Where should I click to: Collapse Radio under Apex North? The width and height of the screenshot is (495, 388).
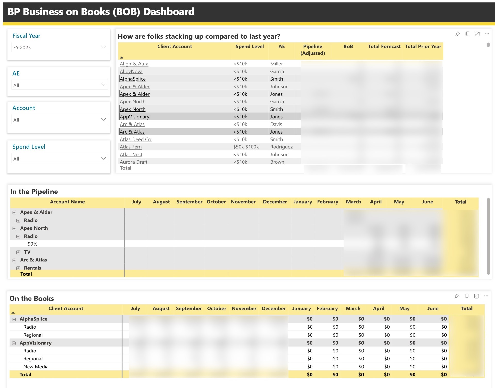pyautogui.click(x=18, y=236)
